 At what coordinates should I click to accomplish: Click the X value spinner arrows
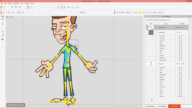coord(13,13)
